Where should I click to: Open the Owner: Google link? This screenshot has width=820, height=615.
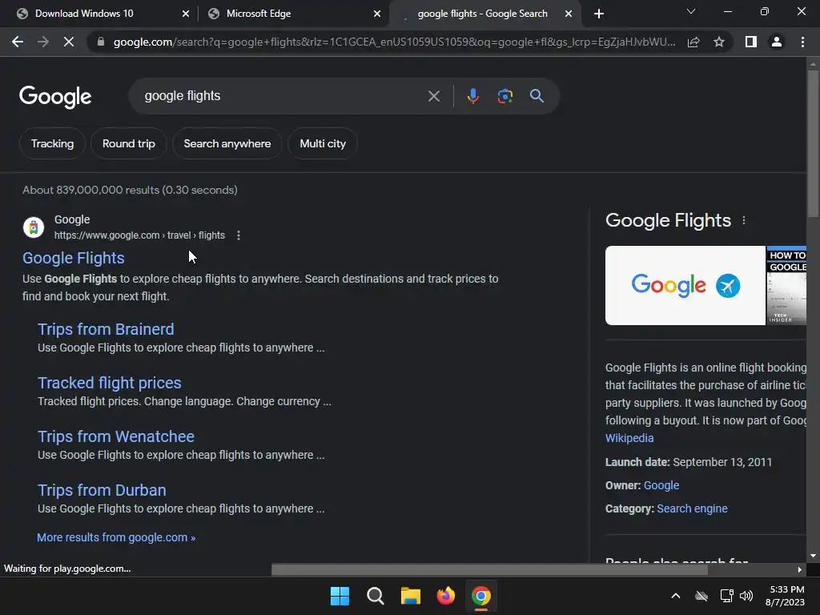[661, 485]
